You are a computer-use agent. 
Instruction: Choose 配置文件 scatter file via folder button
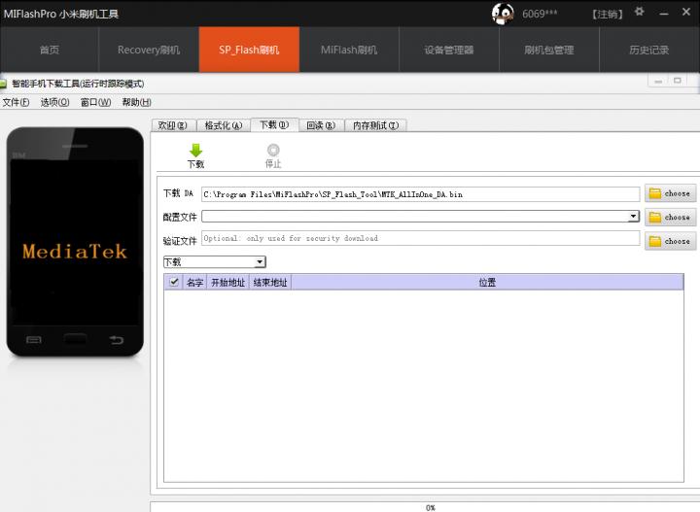[x=670, y=218]
